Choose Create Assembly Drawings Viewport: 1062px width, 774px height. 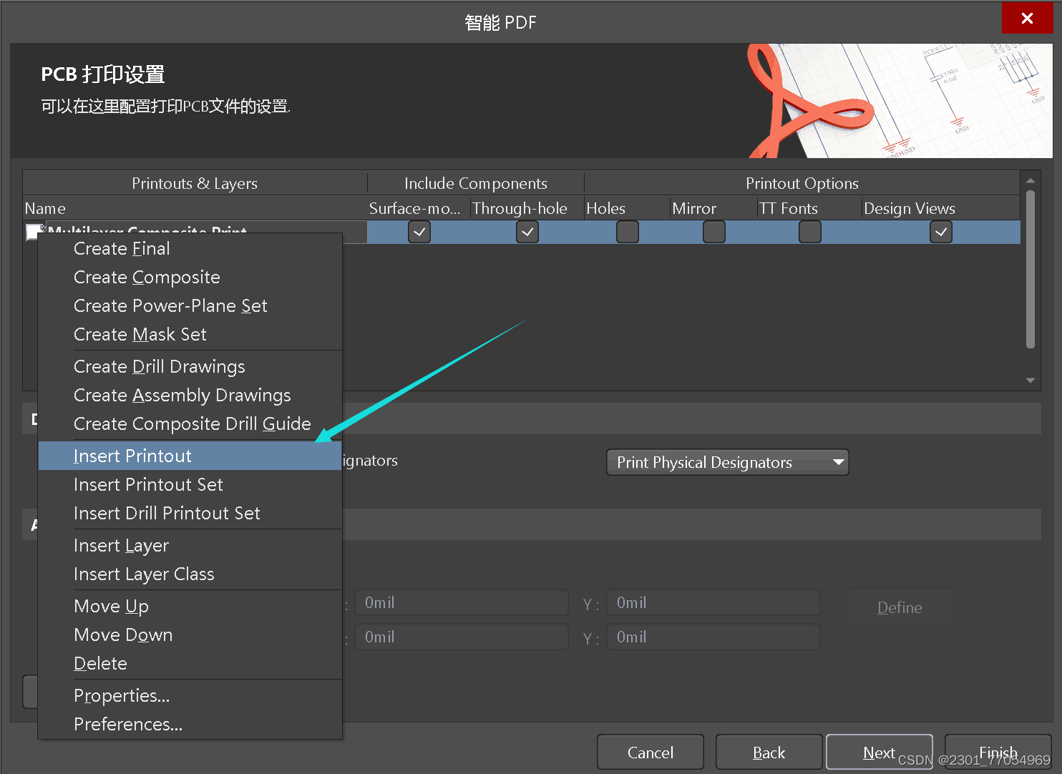tap(190, 396)
